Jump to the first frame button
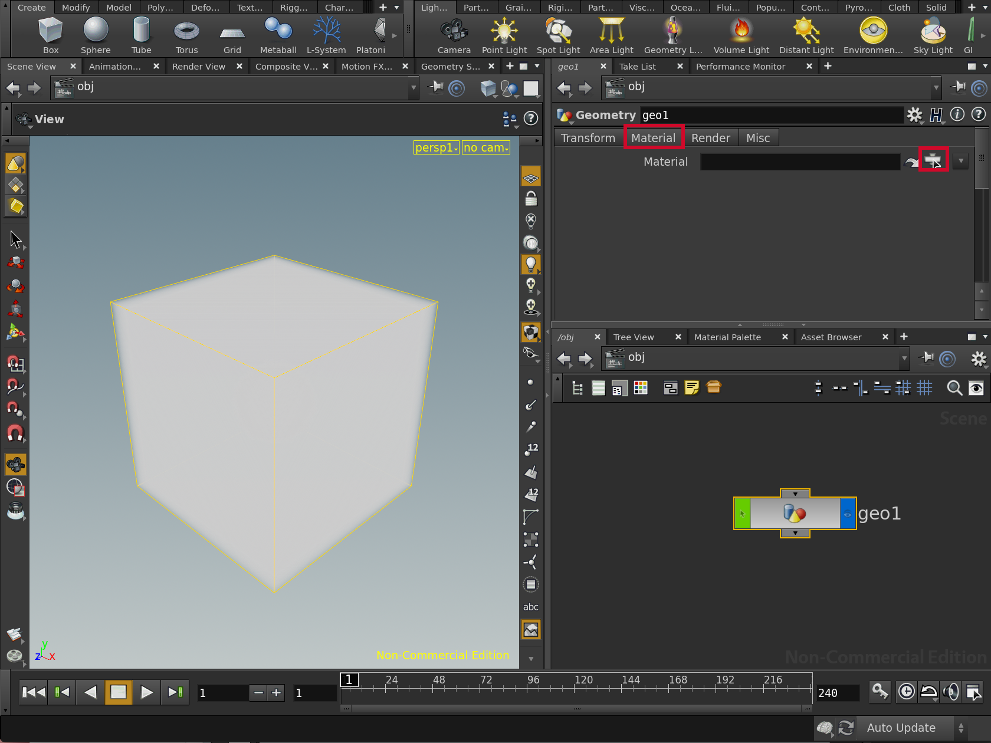 pyautogui.click(x=33, y=692)
